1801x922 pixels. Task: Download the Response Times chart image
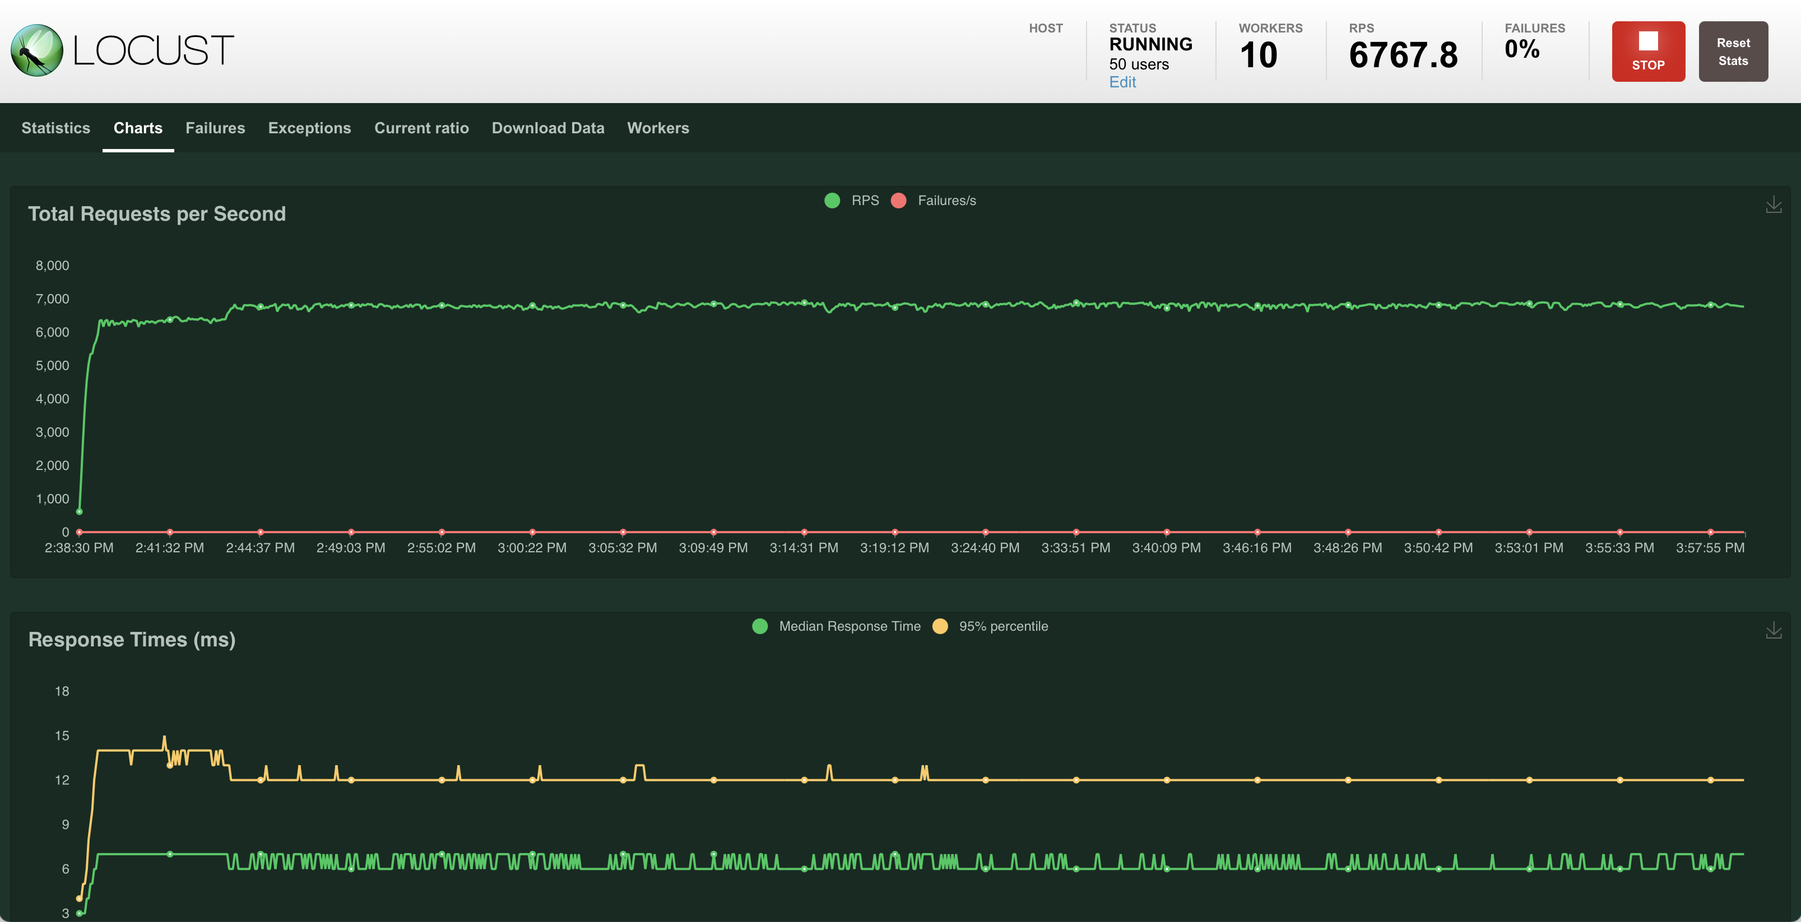(1773, 631)
